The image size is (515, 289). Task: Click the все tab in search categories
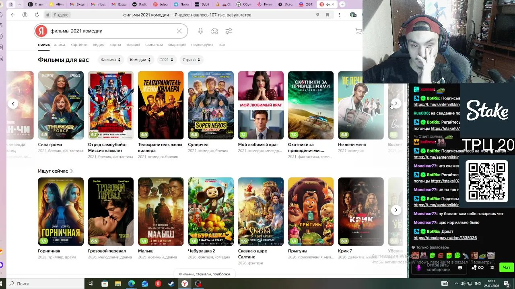point(222,45)
